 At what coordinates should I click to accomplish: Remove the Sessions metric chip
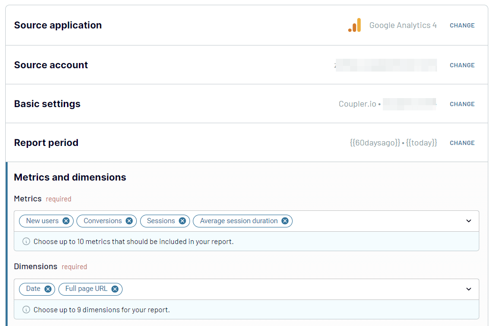pos(182,221)
